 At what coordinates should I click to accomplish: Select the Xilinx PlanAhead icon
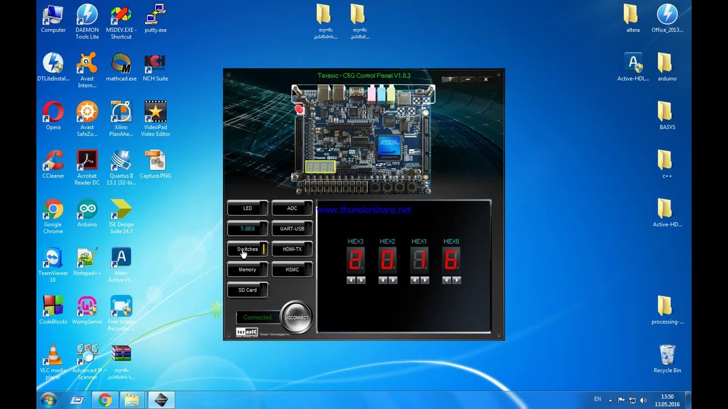pos(121,119)
